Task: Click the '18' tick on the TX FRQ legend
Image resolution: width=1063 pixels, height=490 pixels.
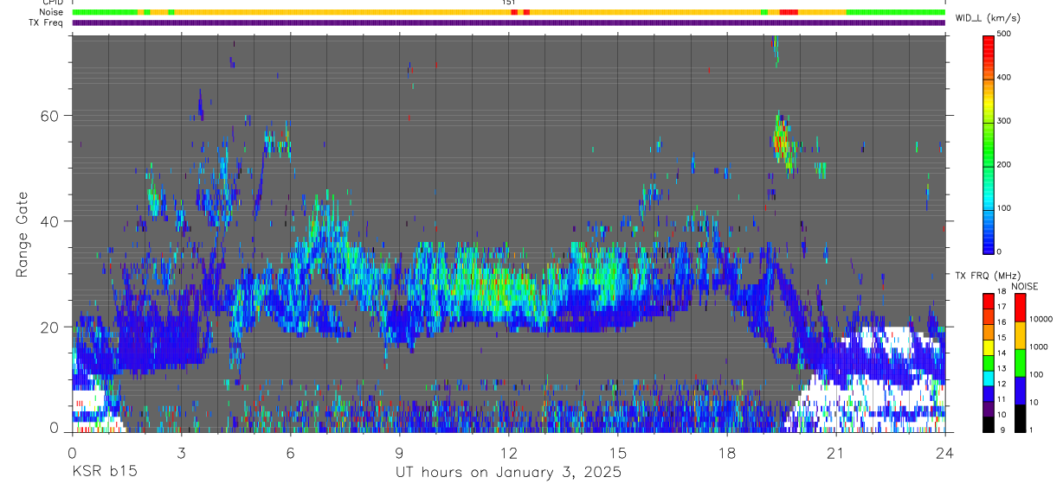Action: point(1001,293)
